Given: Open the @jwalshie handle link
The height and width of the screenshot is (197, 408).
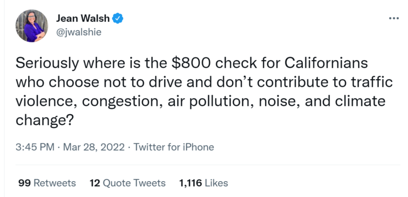Looking at the screenshot, I should 79,32.
